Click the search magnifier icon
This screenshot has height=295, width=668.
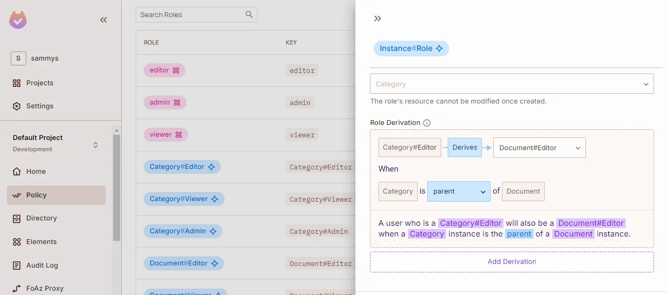[249, 14]
